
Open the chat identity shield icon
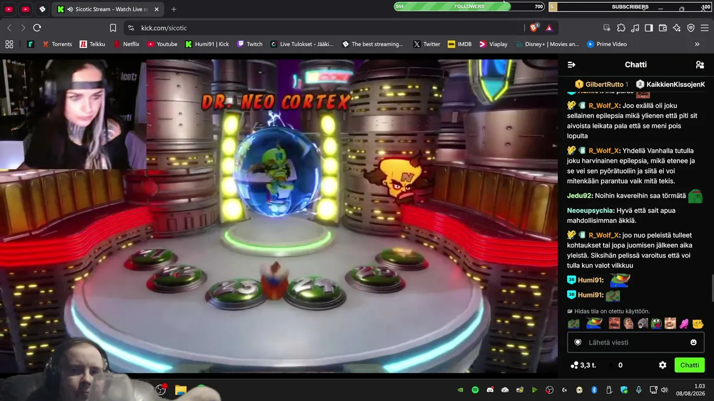[x=578, y=343]
